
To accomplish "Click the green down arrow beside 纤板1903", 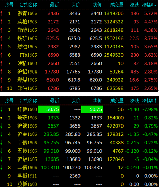I will click(1, 109).
